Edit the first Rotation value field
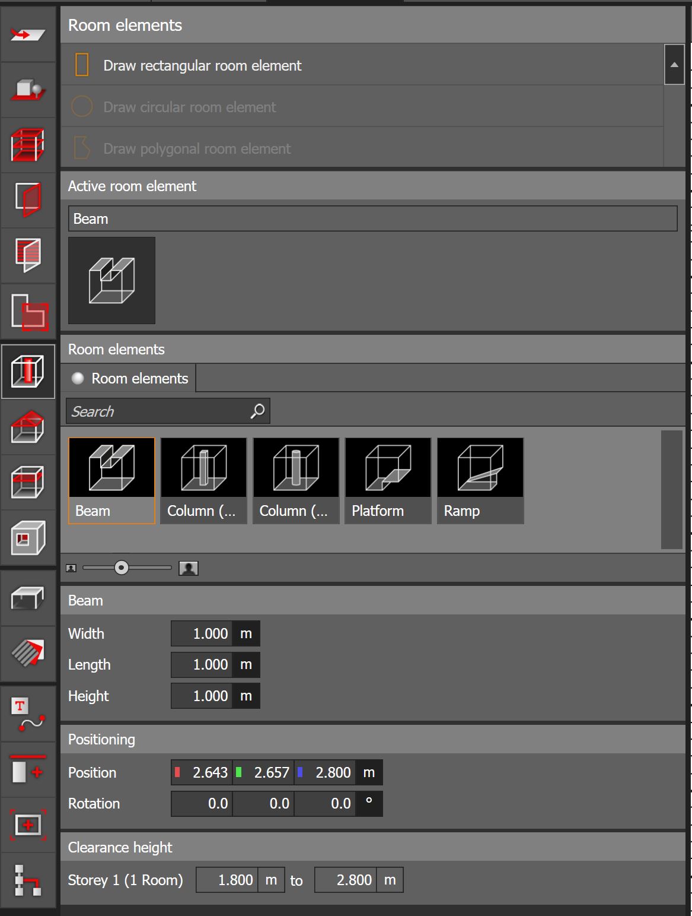This screenshot has height=916, width=692. click(202, 803)
